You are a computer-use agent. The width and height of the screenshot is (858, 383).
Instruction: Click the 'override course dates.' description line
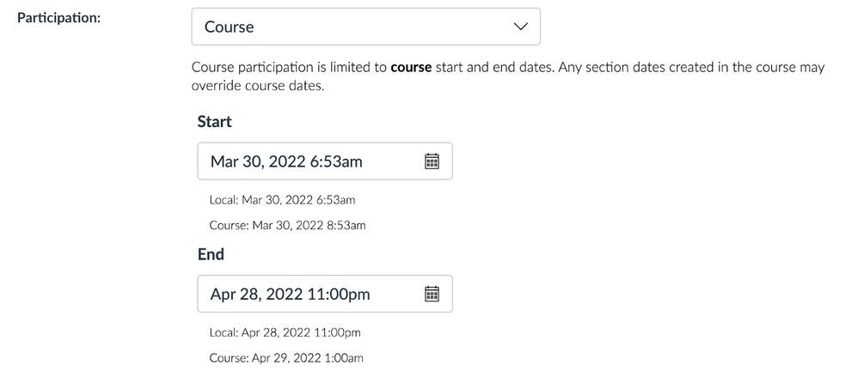pyautogui.click(x=258, y=86)
